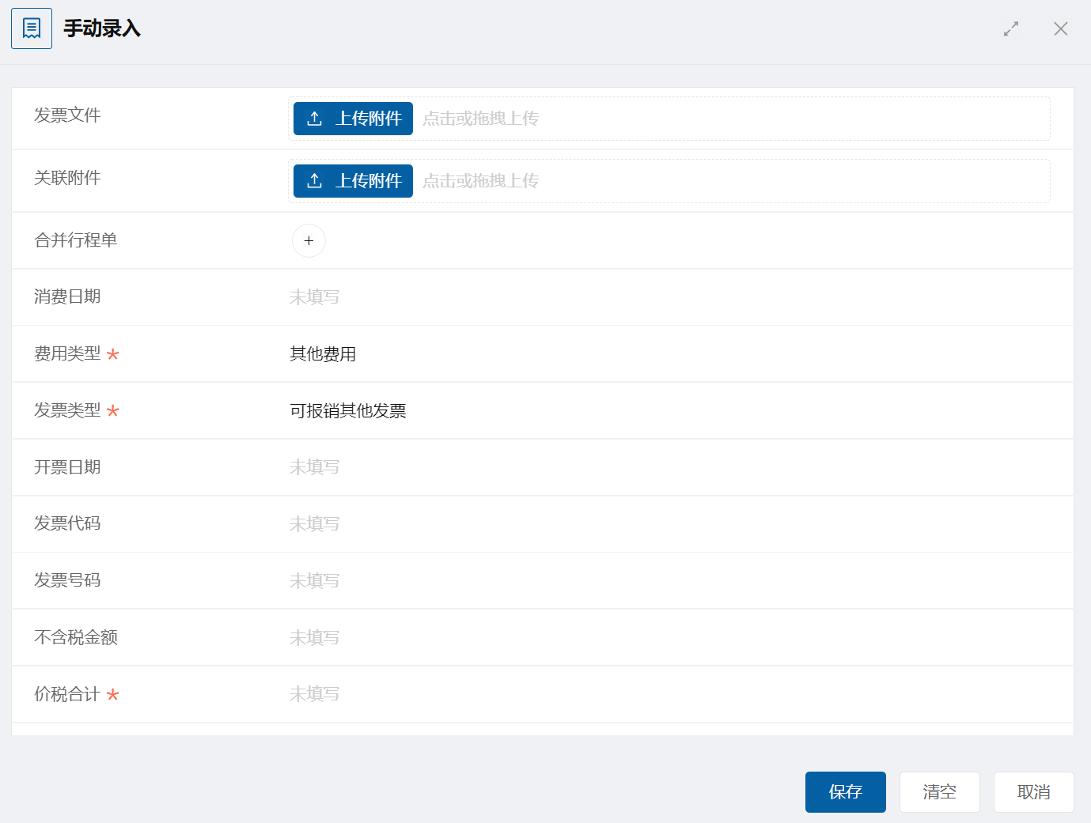Cancel entry with 取消 button

point(1033,792)
